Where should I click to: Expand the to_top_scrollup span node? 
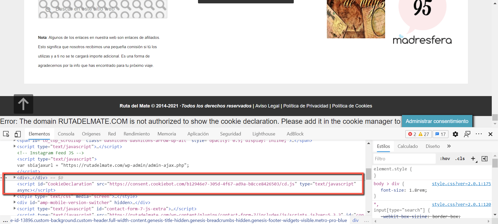[x=15, y=141]
